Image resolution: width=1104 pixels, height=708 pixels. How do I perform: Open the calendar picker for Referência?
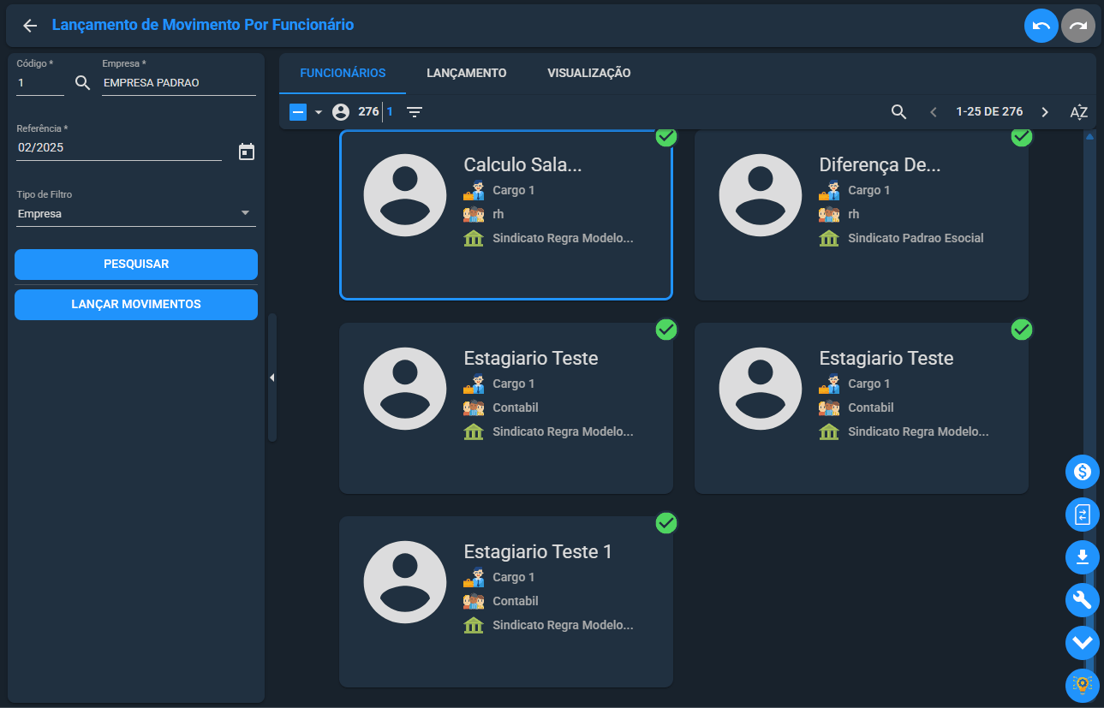pyautogui.click(x=247, y=152)
